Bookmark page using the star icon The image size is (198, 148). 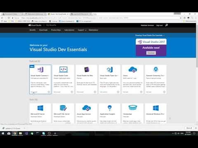point(181,18)
